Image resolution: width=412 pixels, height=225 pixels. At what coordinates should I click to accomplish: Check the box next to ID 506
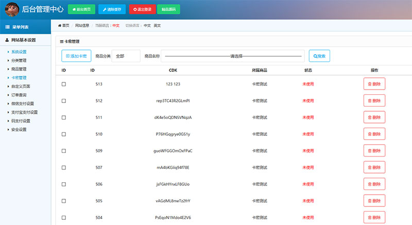tap(64, 184)
